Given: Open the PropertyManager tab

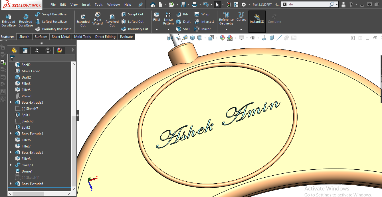Looking at the screenshot, I should click(x=25, y=50).
